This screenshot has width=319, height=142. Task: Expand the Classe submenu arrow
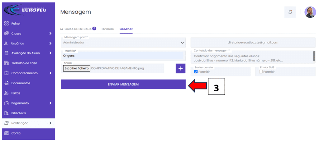50,34
